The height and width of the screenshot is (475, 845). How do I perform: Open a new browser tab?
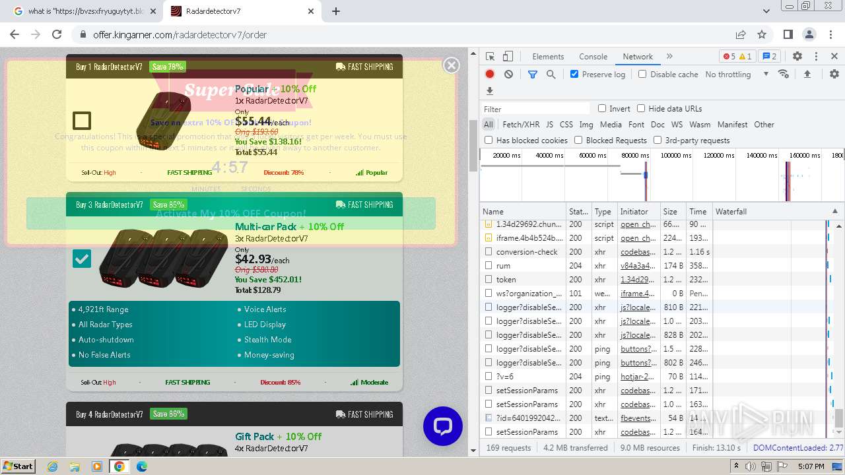point(336,11)
